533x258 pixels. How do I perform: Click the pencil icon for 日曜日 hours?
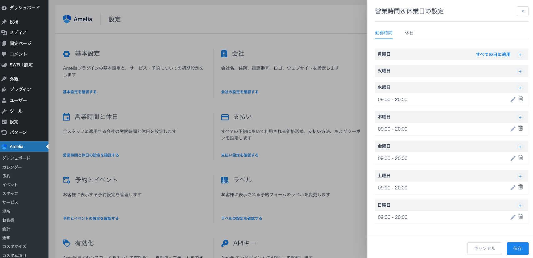point(513,217)
